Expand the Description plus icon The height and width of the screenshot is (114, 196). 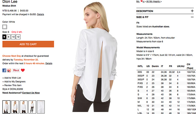[192, 11]
